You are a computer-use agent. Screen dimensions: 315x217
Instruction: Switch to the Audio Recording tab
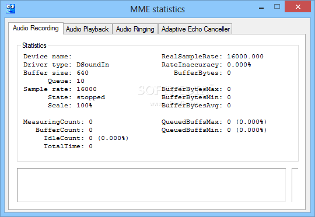tap(36, 28)
